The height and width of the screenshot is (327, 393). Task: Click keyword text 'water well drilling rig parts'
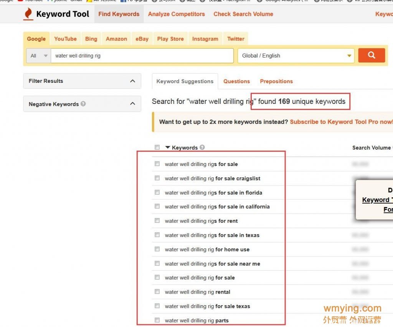pos(196,320)
